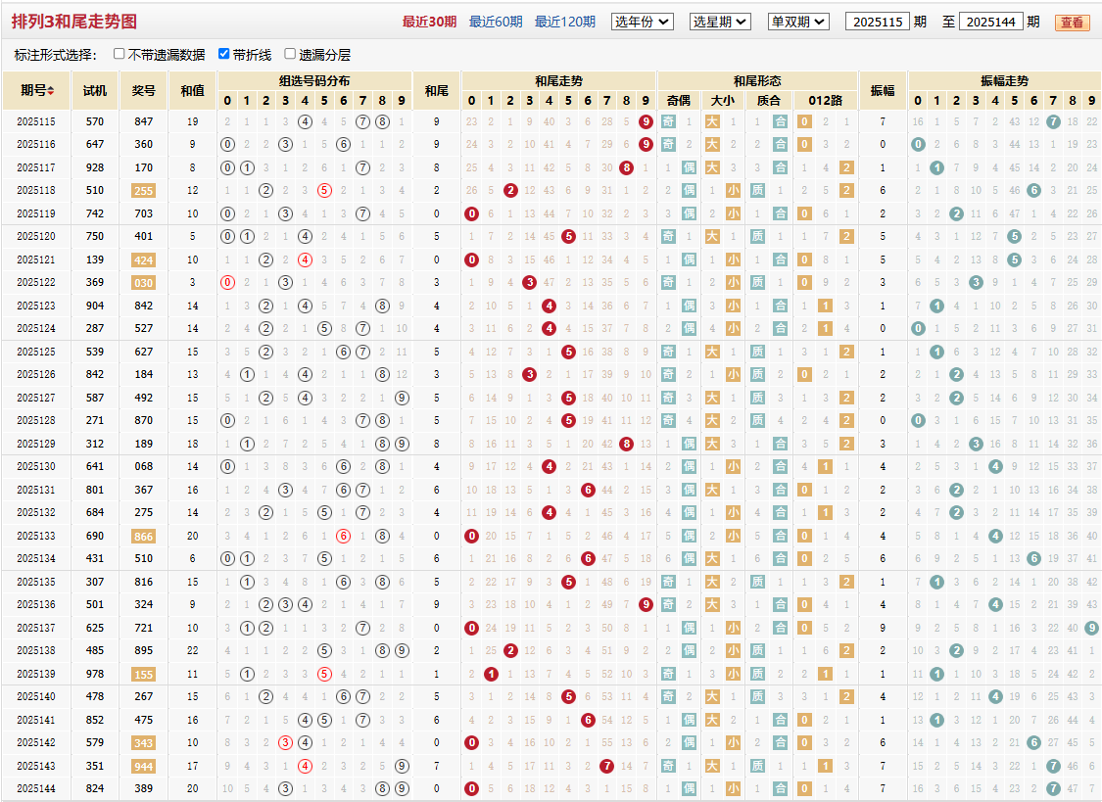The width and height of the screenshot is (1102, 802).
Task: Click highlighted prize number 866
Action: tap(143, 537)
